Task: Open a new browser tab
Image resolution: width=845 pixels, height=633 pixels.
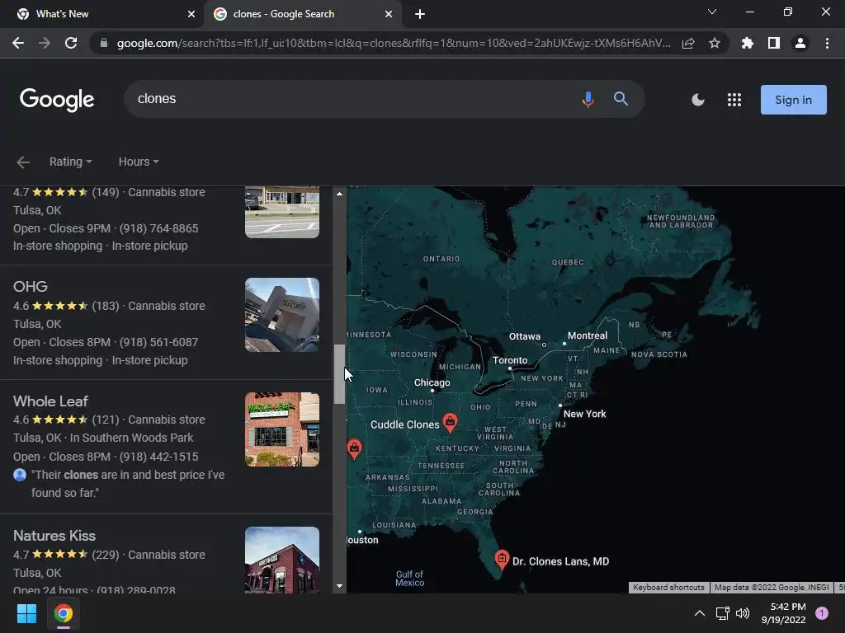Action: (420, 14)
